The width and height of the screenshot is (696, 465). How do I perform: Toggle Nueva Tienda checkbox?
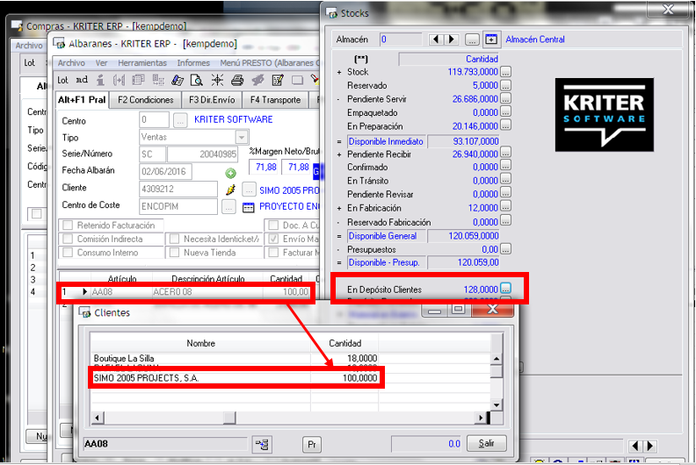(175, 252)
